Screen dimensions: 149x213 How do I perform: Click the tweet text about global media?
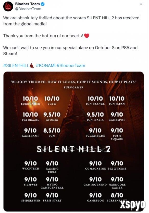[71, 21]
